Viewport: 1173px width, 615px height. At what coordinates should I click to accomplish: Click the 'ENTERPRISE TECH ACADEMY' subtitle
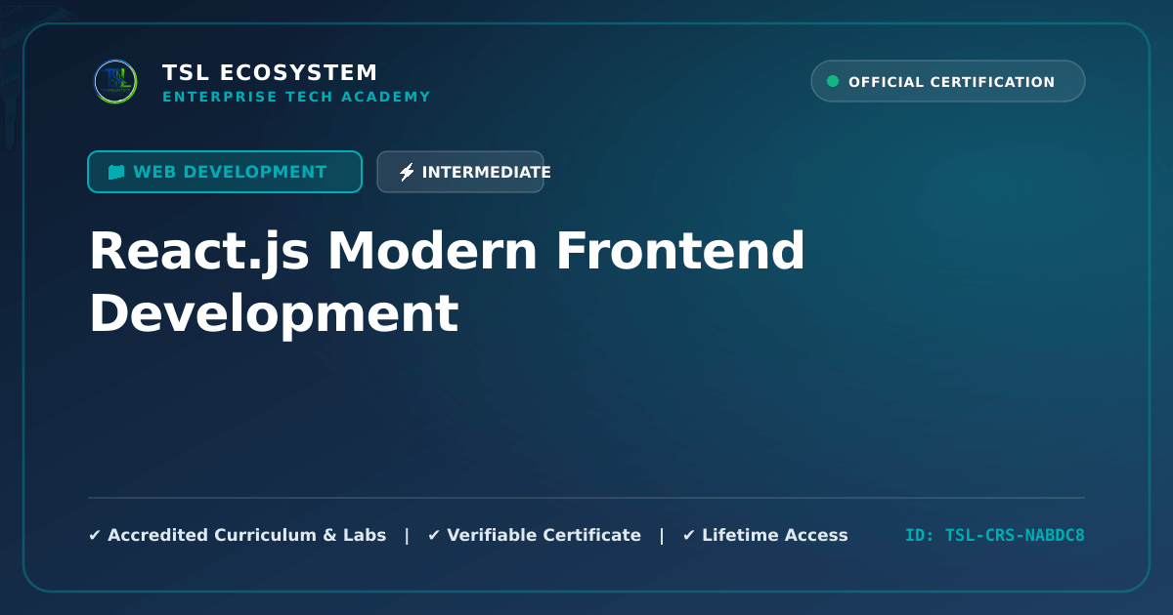tap(296, 97)
